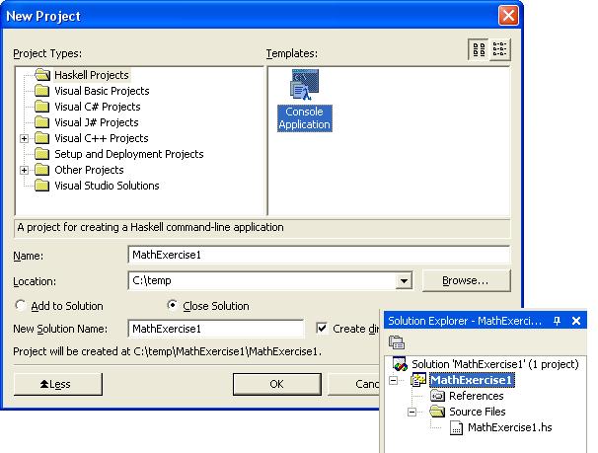Click the Source Files folder icon
Image resolution: width=598 pixels, height=453 pixels.
pyautogui.click(x=437, y=412)
